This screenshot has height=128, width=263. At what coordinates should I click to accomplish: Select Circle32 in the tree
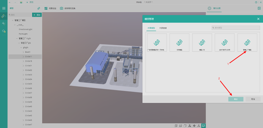tap(29, 70)
